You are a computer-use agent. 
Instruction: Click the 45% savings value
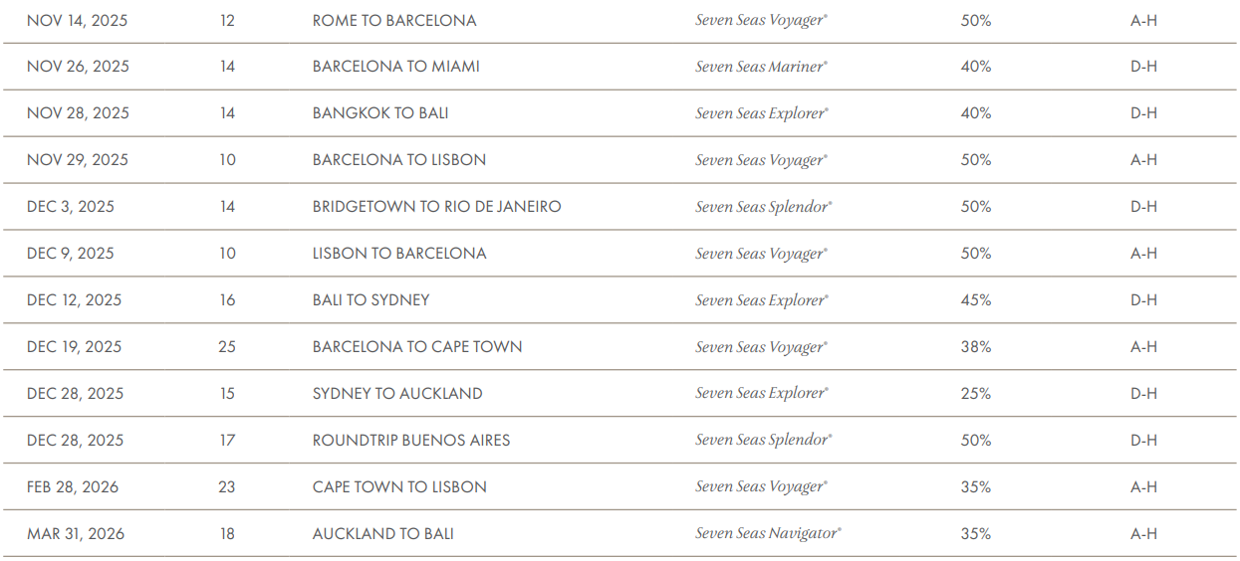(976, 300)
